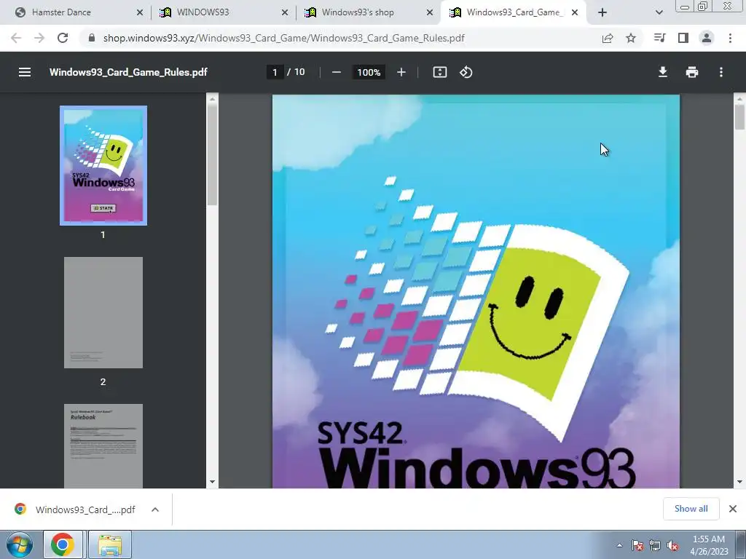Show hidden system tray icons
This screenshot has width=746, height=559.
coord(619,545)
